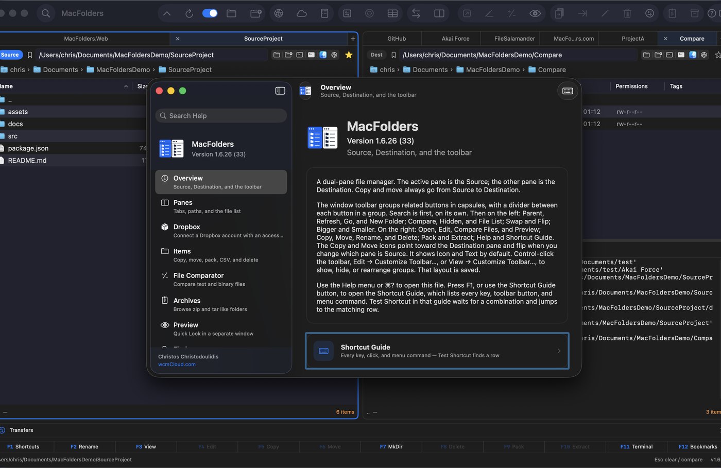Image resolution: width=721 pixels, height=468 pixels.
Task: Select the File Comparator help topic
Action: pos(221,280)
